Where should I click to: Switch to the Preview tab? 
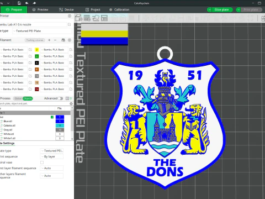point(40,9)
